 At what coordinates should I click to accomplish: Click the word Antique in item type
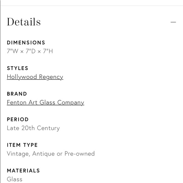pos(44,154)
